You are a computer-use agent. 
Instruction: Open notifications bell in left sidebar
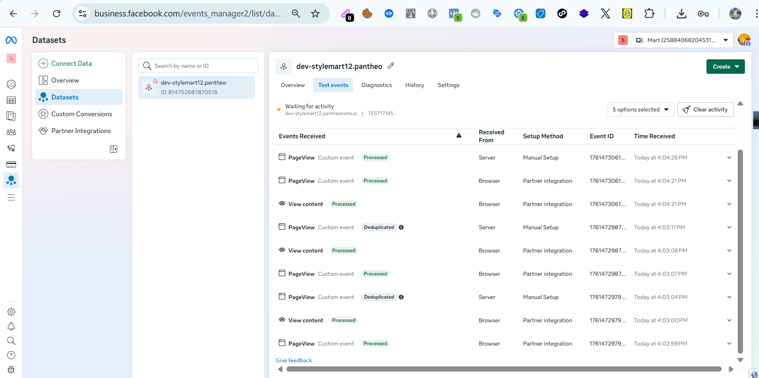tap(11, 326)
